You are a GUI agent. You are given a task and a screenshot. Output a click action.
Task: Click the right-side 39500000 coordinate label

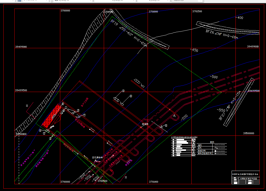pyautogui.click(x=249, y=133)
